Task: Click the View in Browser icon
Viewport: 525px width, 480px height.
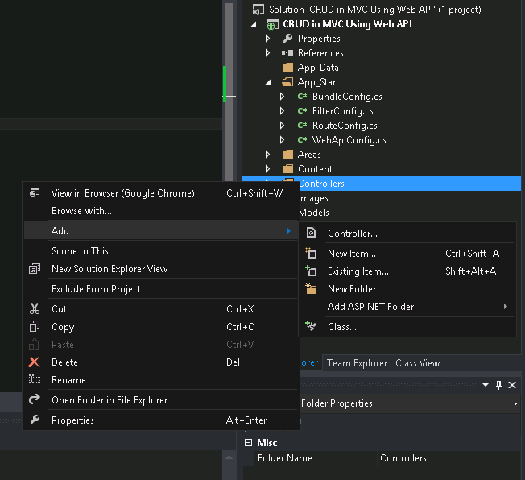Action: pyautogui.click(x=35, y=193)
